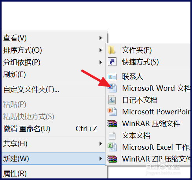Expand the 查看(V) submenu arrow
This screenshot has height=180, width=192.
pos(101,38)
